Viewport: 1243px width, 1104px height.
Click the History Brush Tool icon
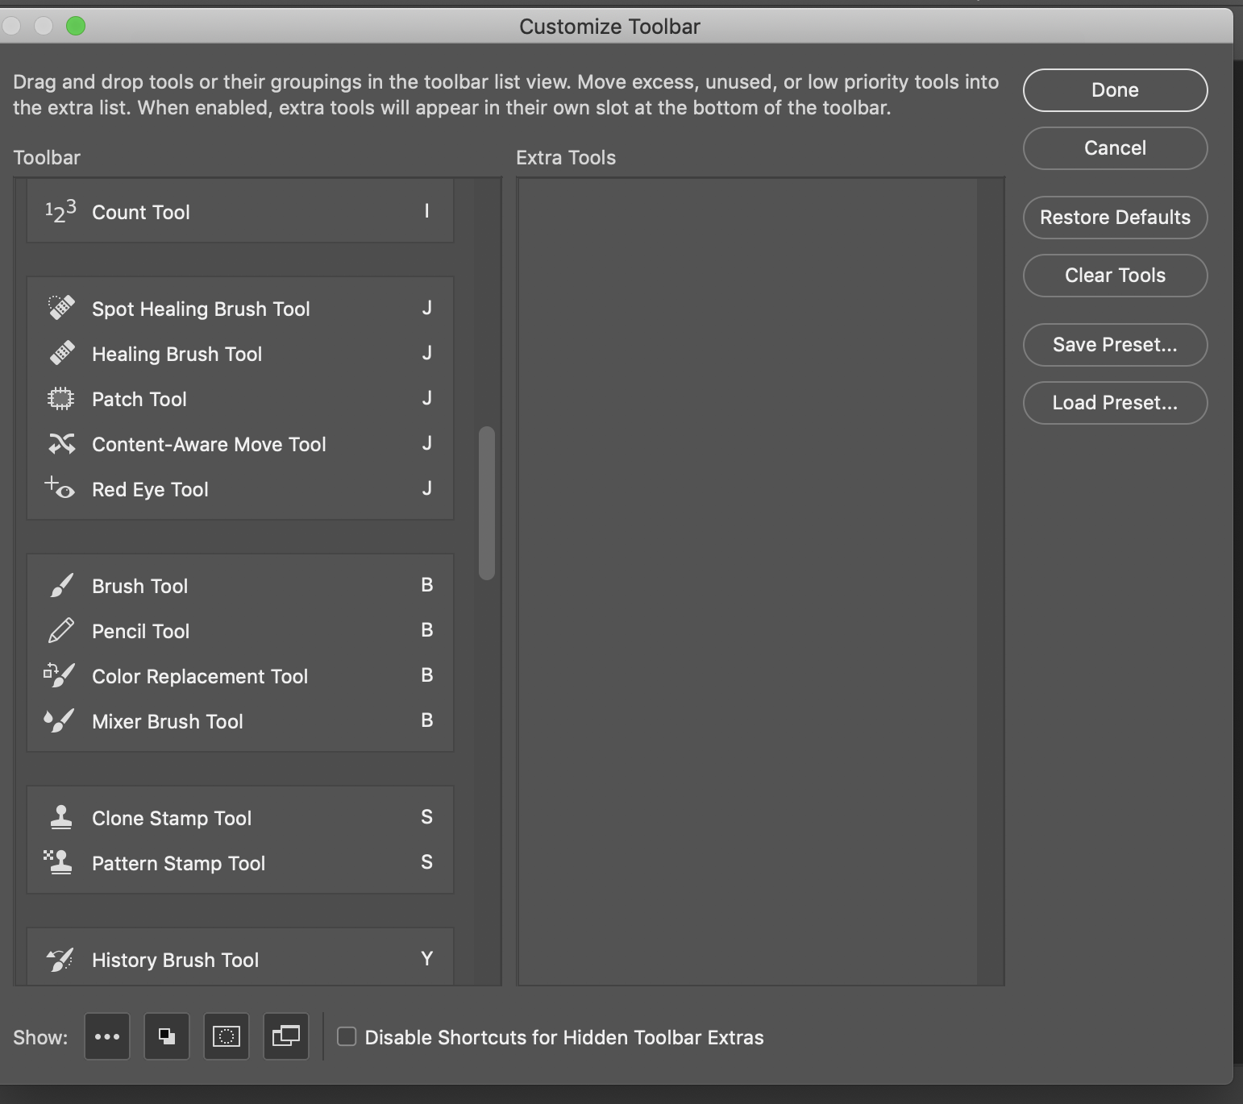pos(60,958)
